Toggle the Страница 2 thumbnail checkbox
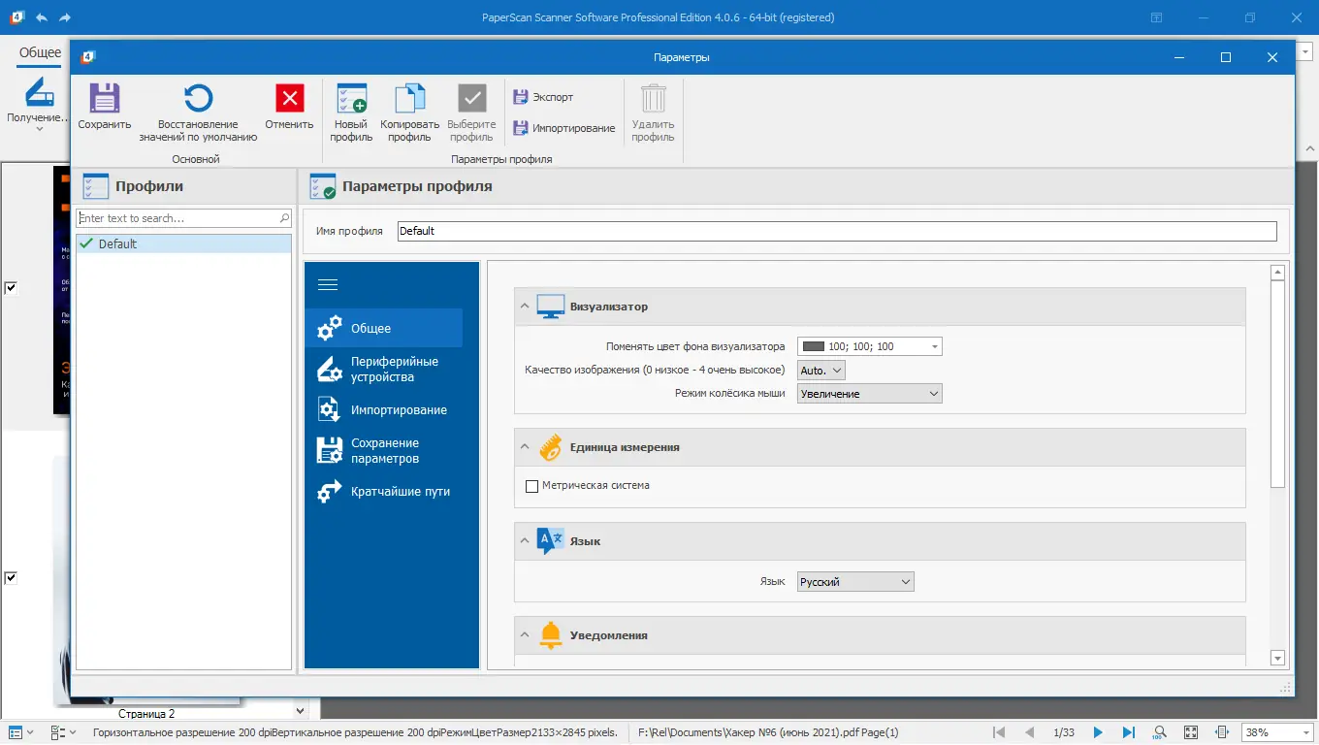 coord(11,577)
